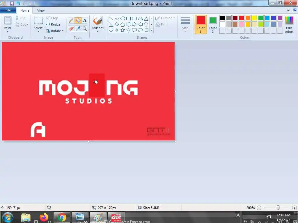Click the zoom out minus button
The height and width of the screenshot is (223, 298).
[x=259, y=208]
